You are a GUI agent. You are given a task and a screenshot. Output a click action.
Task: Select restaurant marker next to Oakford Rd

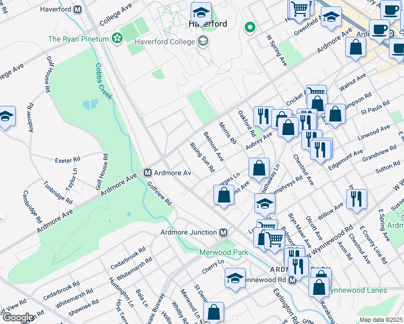[x=264, y=117]
